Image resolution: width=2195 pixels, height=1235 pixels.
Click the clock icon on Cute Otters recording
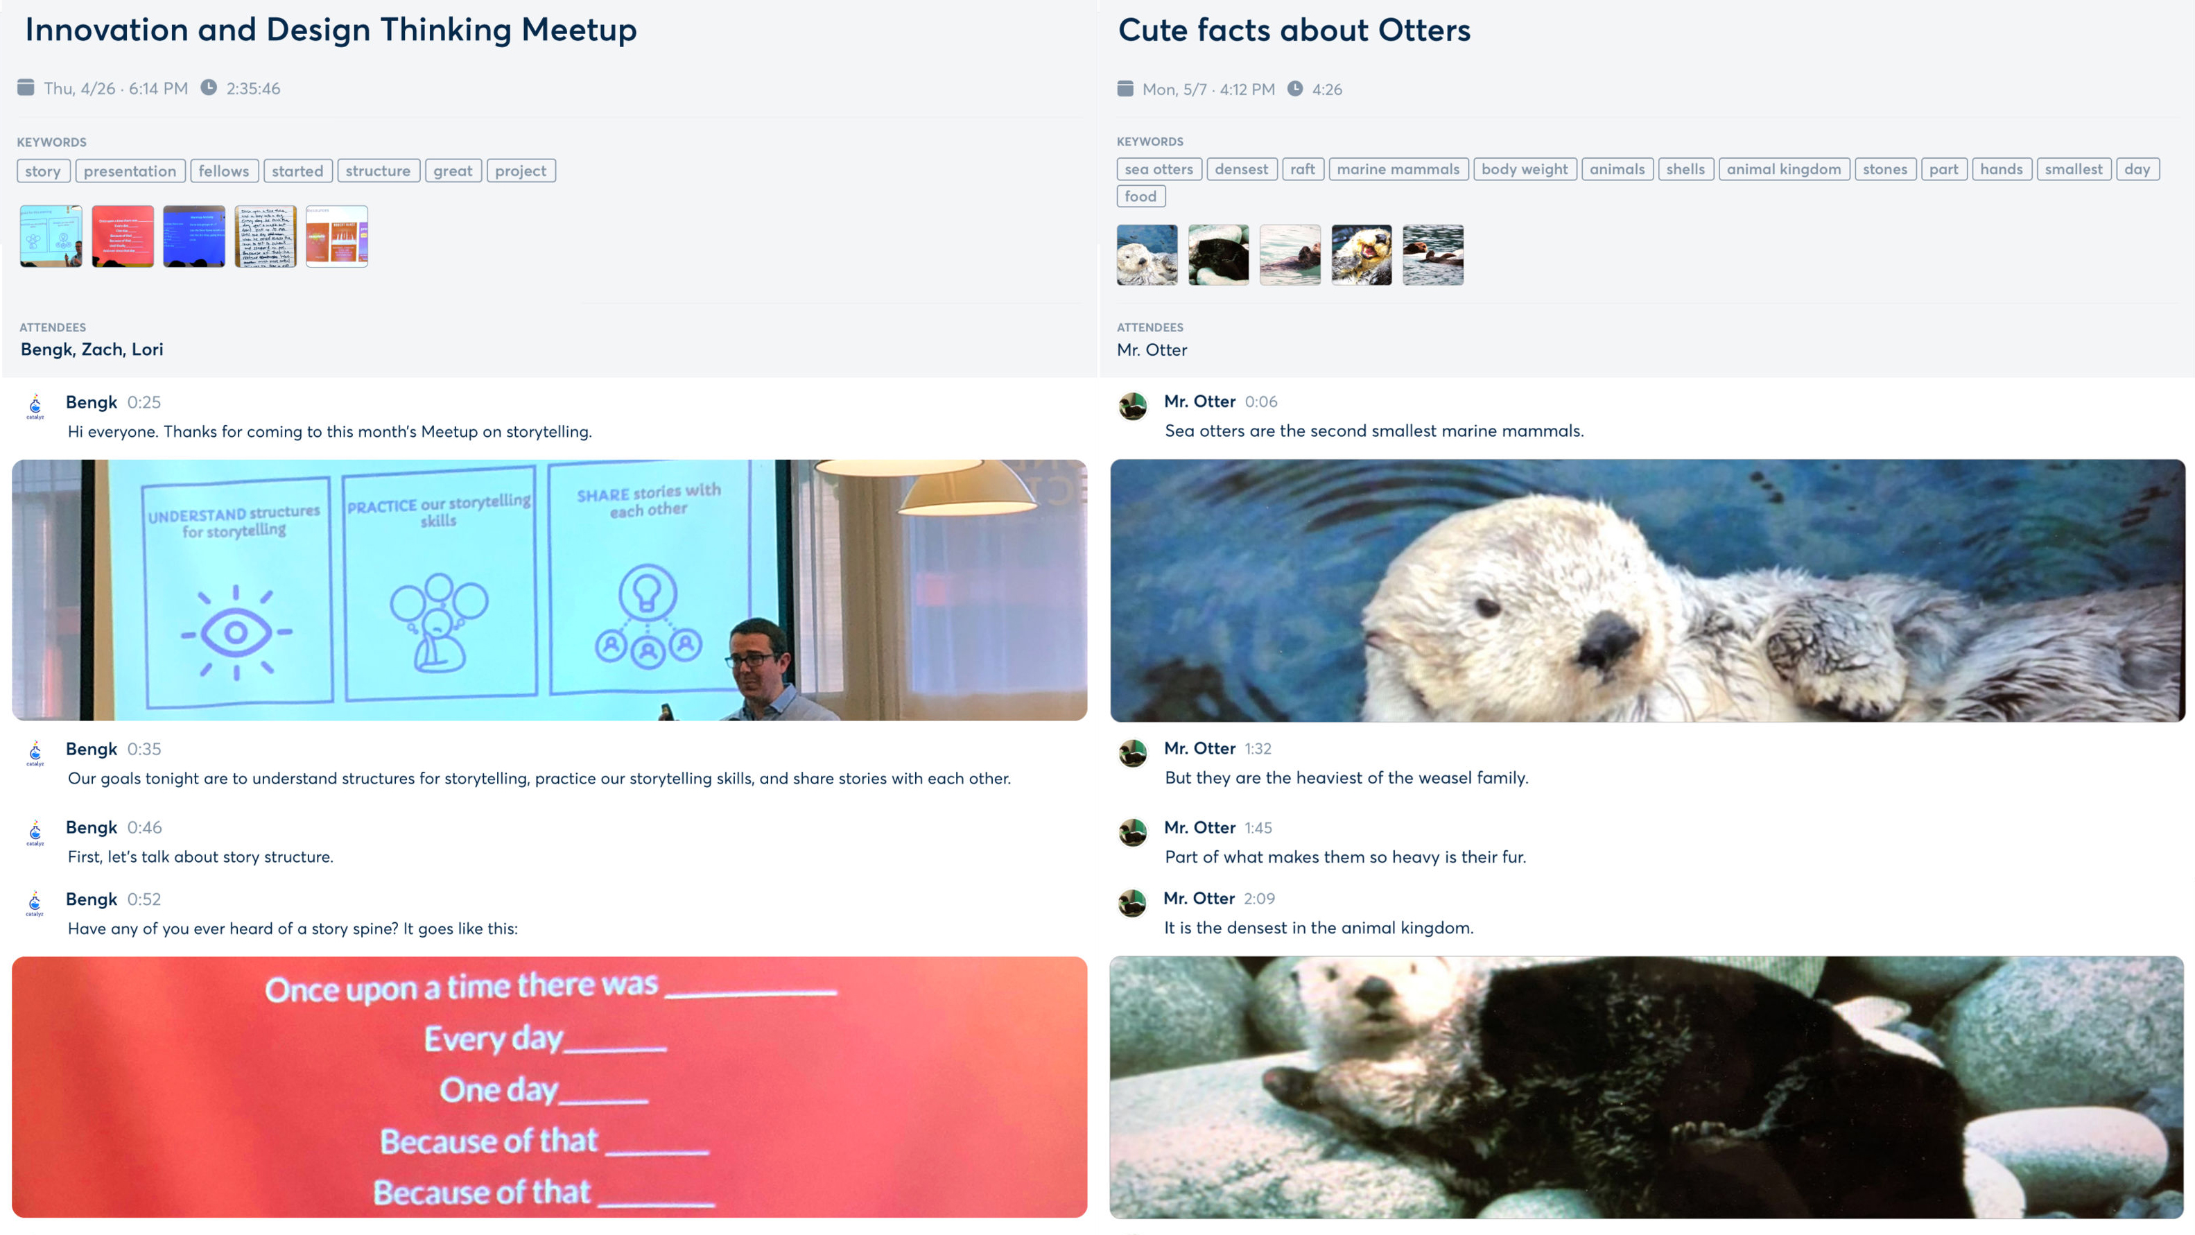pyautogui.click(x=1294, y=87)
